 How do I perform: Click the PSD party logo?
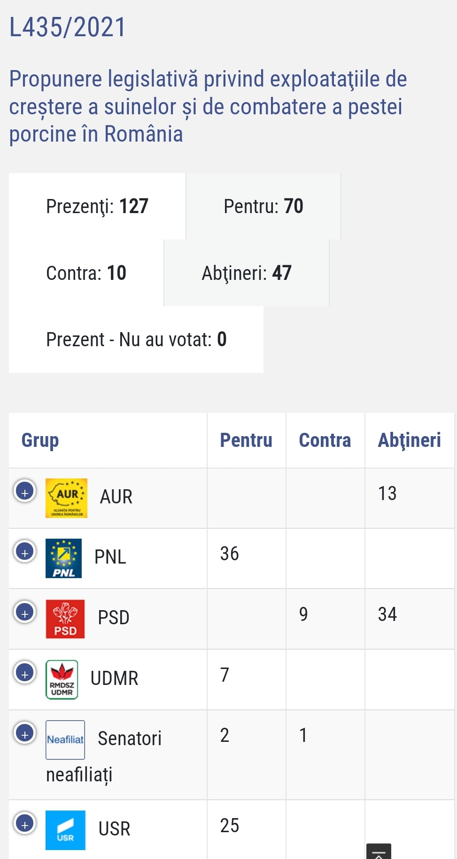(x=65, y=619)
